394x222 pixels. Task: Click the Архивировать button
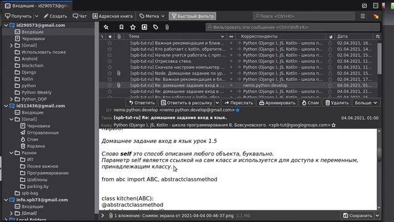point(277,103)
